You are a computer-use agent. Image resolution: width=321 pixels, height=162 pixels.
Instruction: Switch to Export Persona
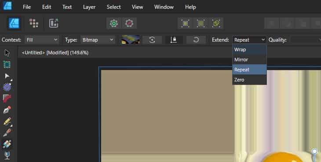(54, 23)
